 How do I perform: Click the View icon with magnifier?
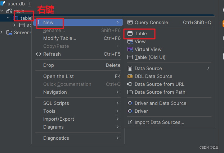tap(130, 41)
